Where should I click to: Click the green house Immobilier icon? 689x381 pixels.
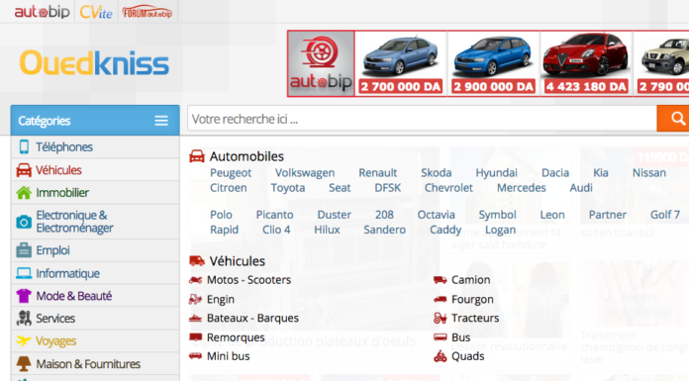(x=24, y=192)
